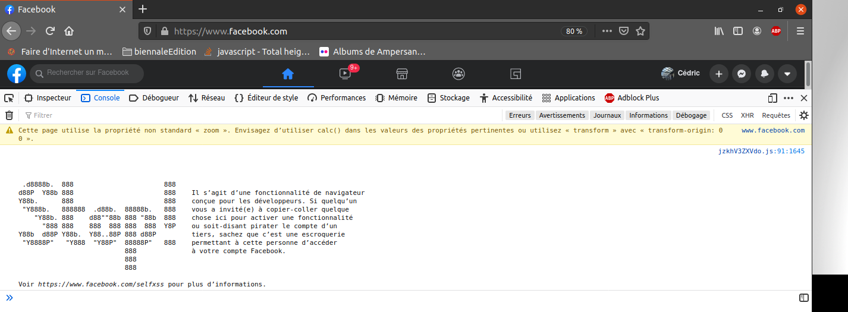The image size is (848, 312).
Task: Open the Performances tab
Action: (337, 98)
